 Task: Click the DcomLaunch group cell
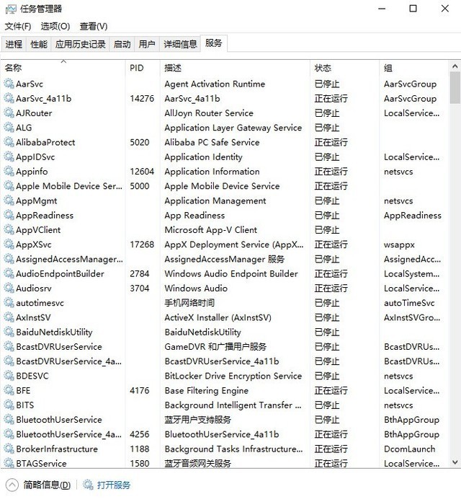tap(410, 449)
